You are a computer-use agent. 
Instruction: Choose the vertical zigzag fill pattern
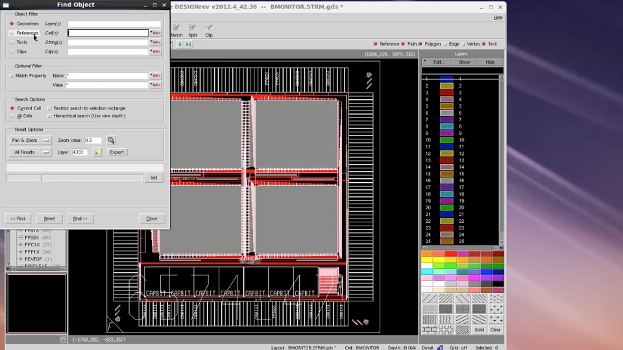pos(446,320)
